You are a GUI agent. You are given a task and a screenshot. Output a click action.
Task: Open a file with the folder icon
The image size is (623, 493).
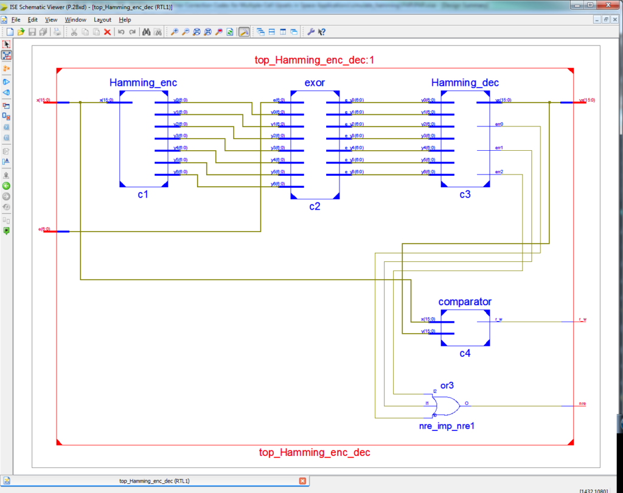(21, 32)
